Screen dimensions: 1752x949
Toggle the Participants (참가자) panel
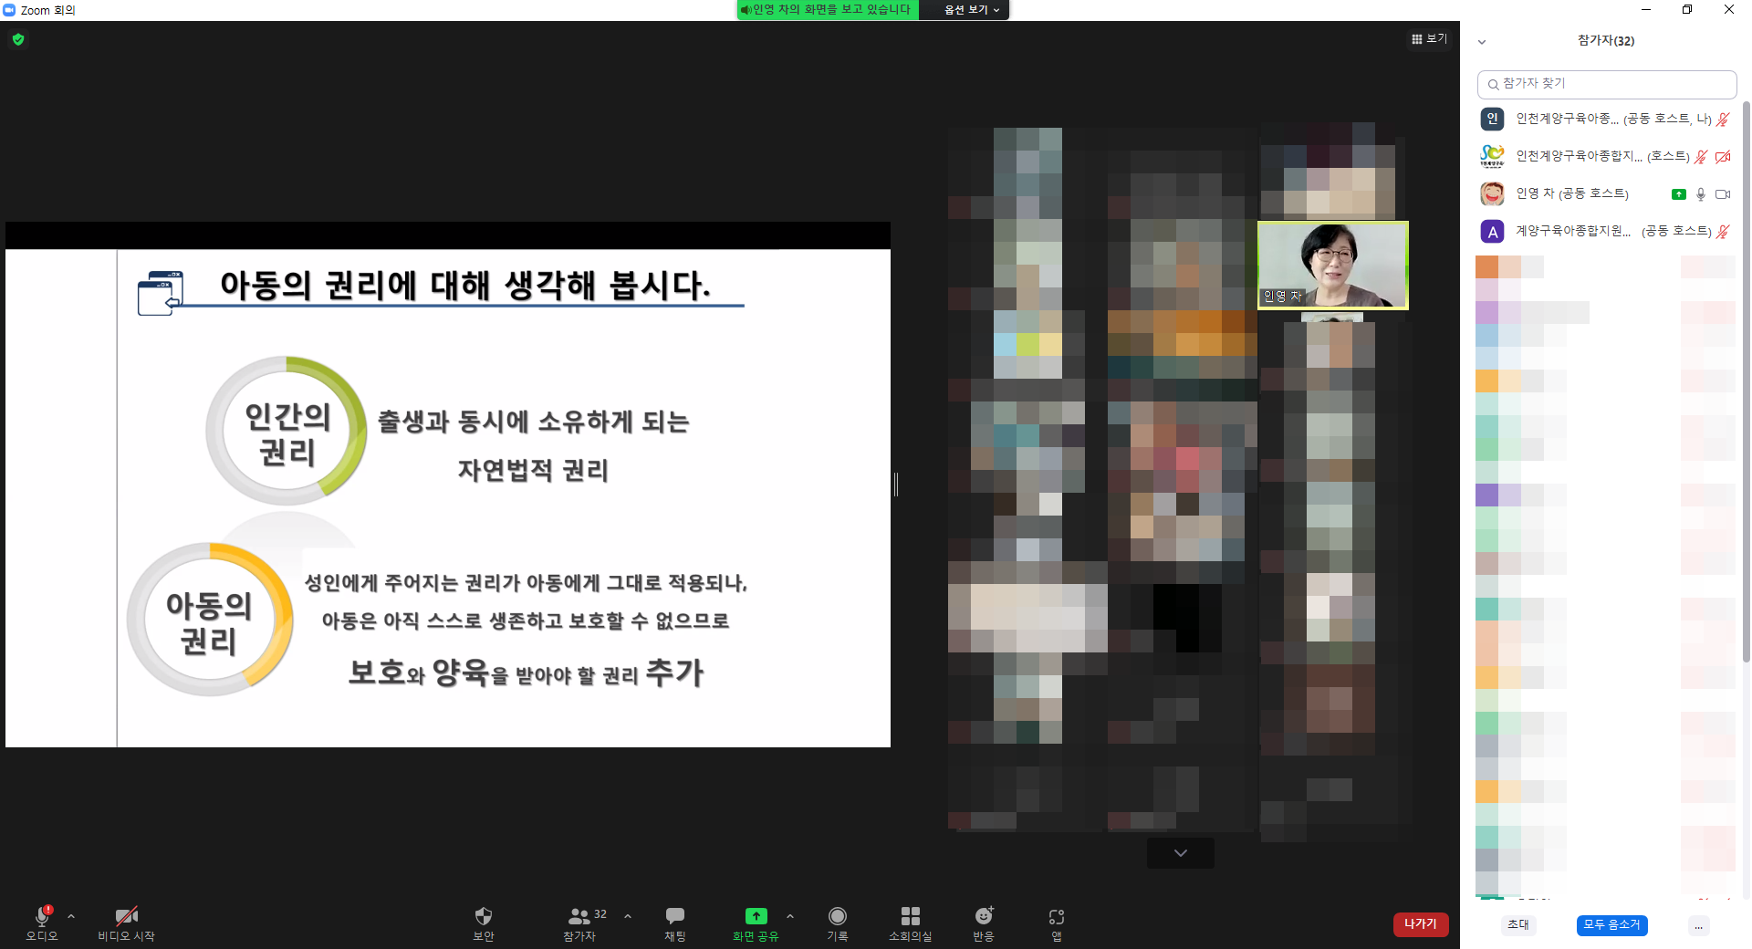(x=579, y=917)
